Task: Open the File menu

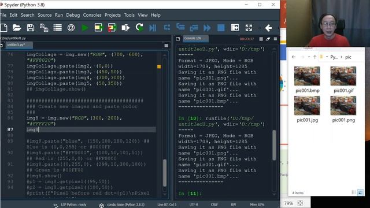Action: pos(3,15)
